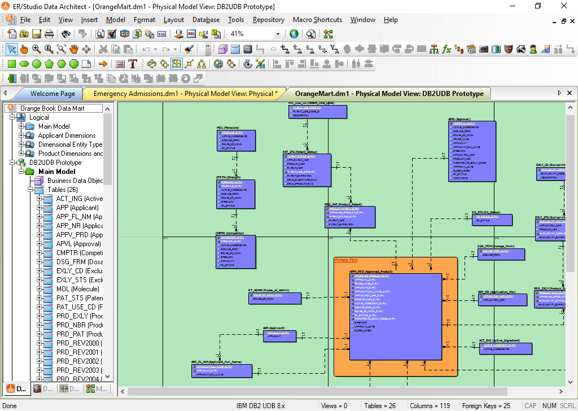The width and height of the screenshot is (578, 411).
Task: Click the green globe icon
Action: [294, 34]
